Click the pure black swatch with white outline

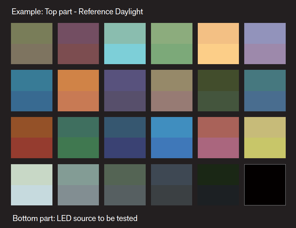(265, 185)
